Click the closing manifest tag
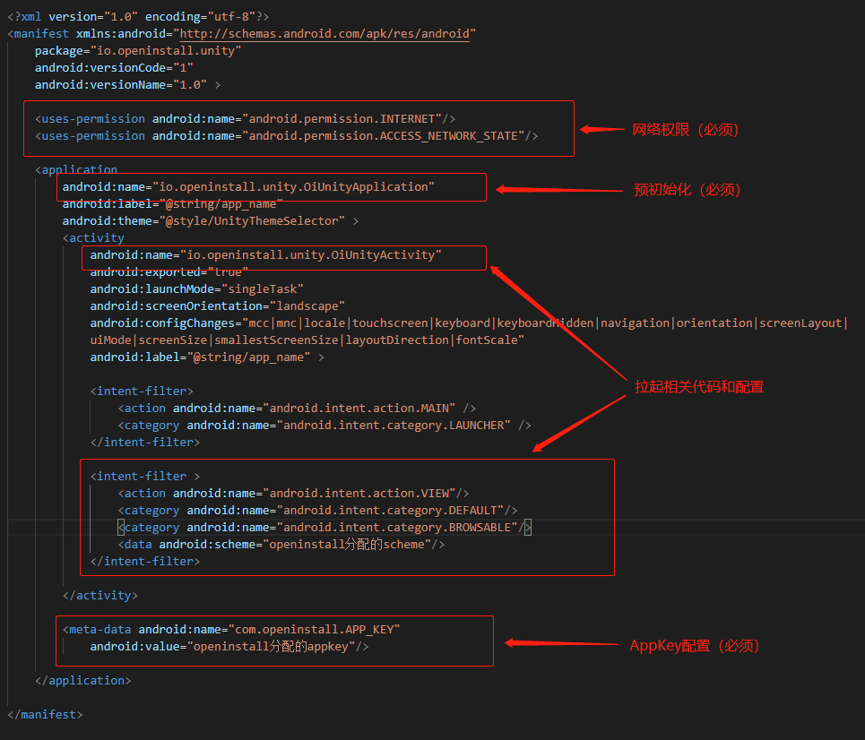 44,714
